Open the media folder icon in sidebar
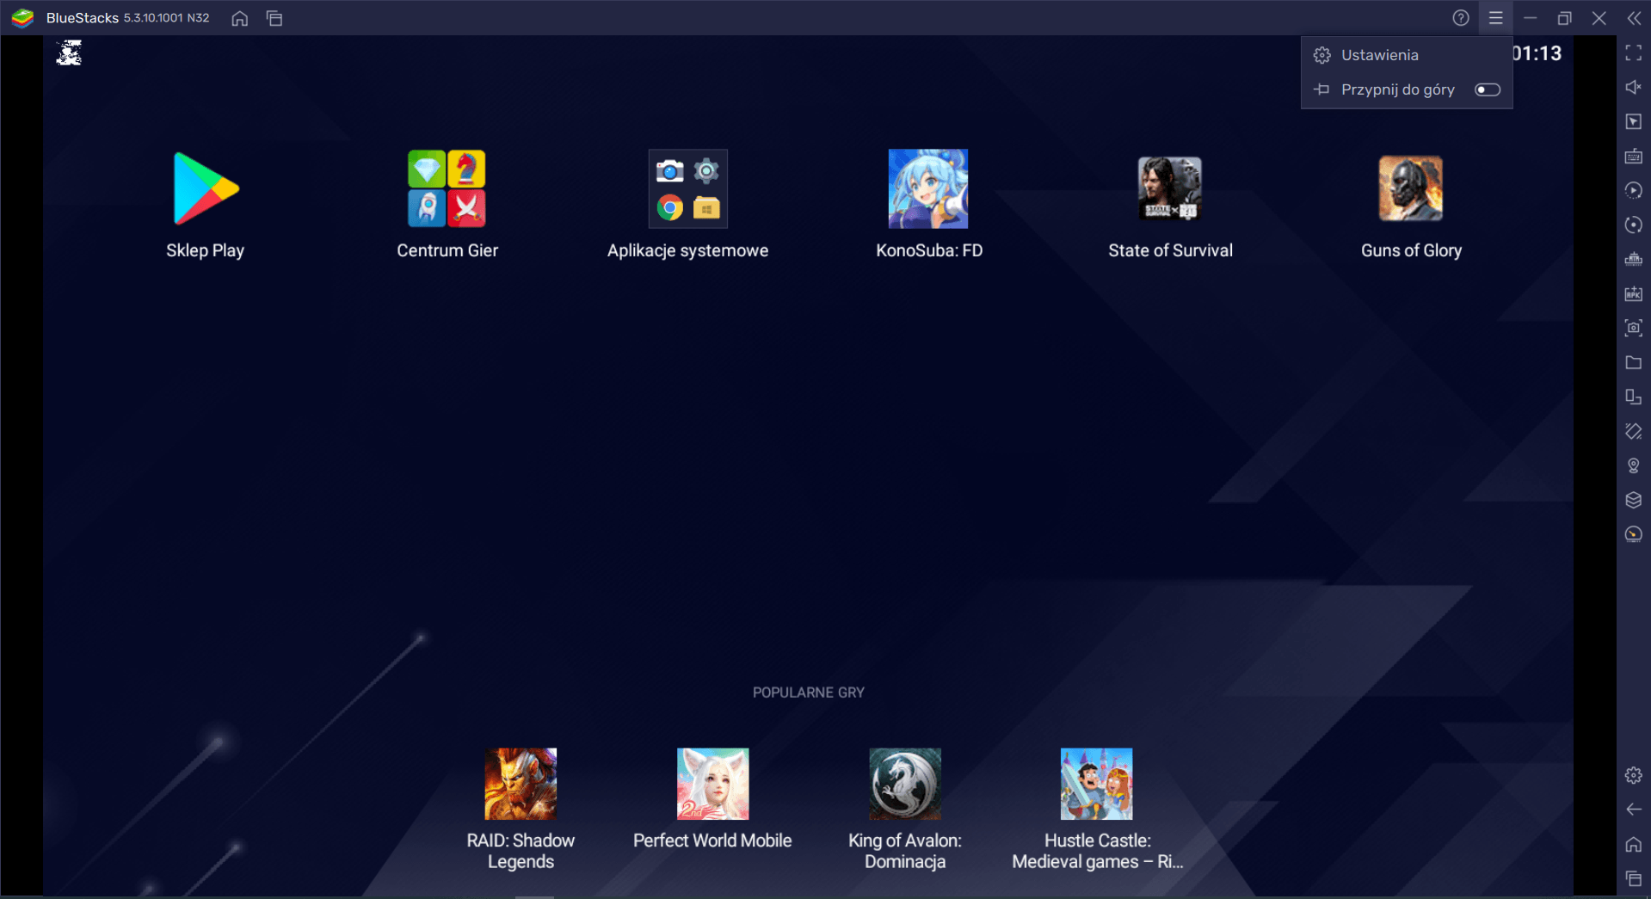This screenshot has width=1651, height=899. click(1634, 363)
